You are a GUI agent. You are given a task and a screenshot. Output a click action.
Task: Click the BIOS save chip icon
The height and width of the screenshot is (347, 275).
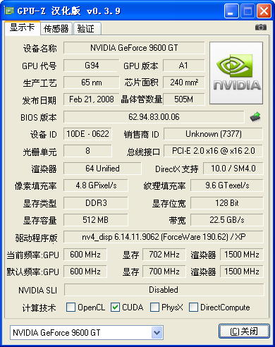tap(255, 116)
